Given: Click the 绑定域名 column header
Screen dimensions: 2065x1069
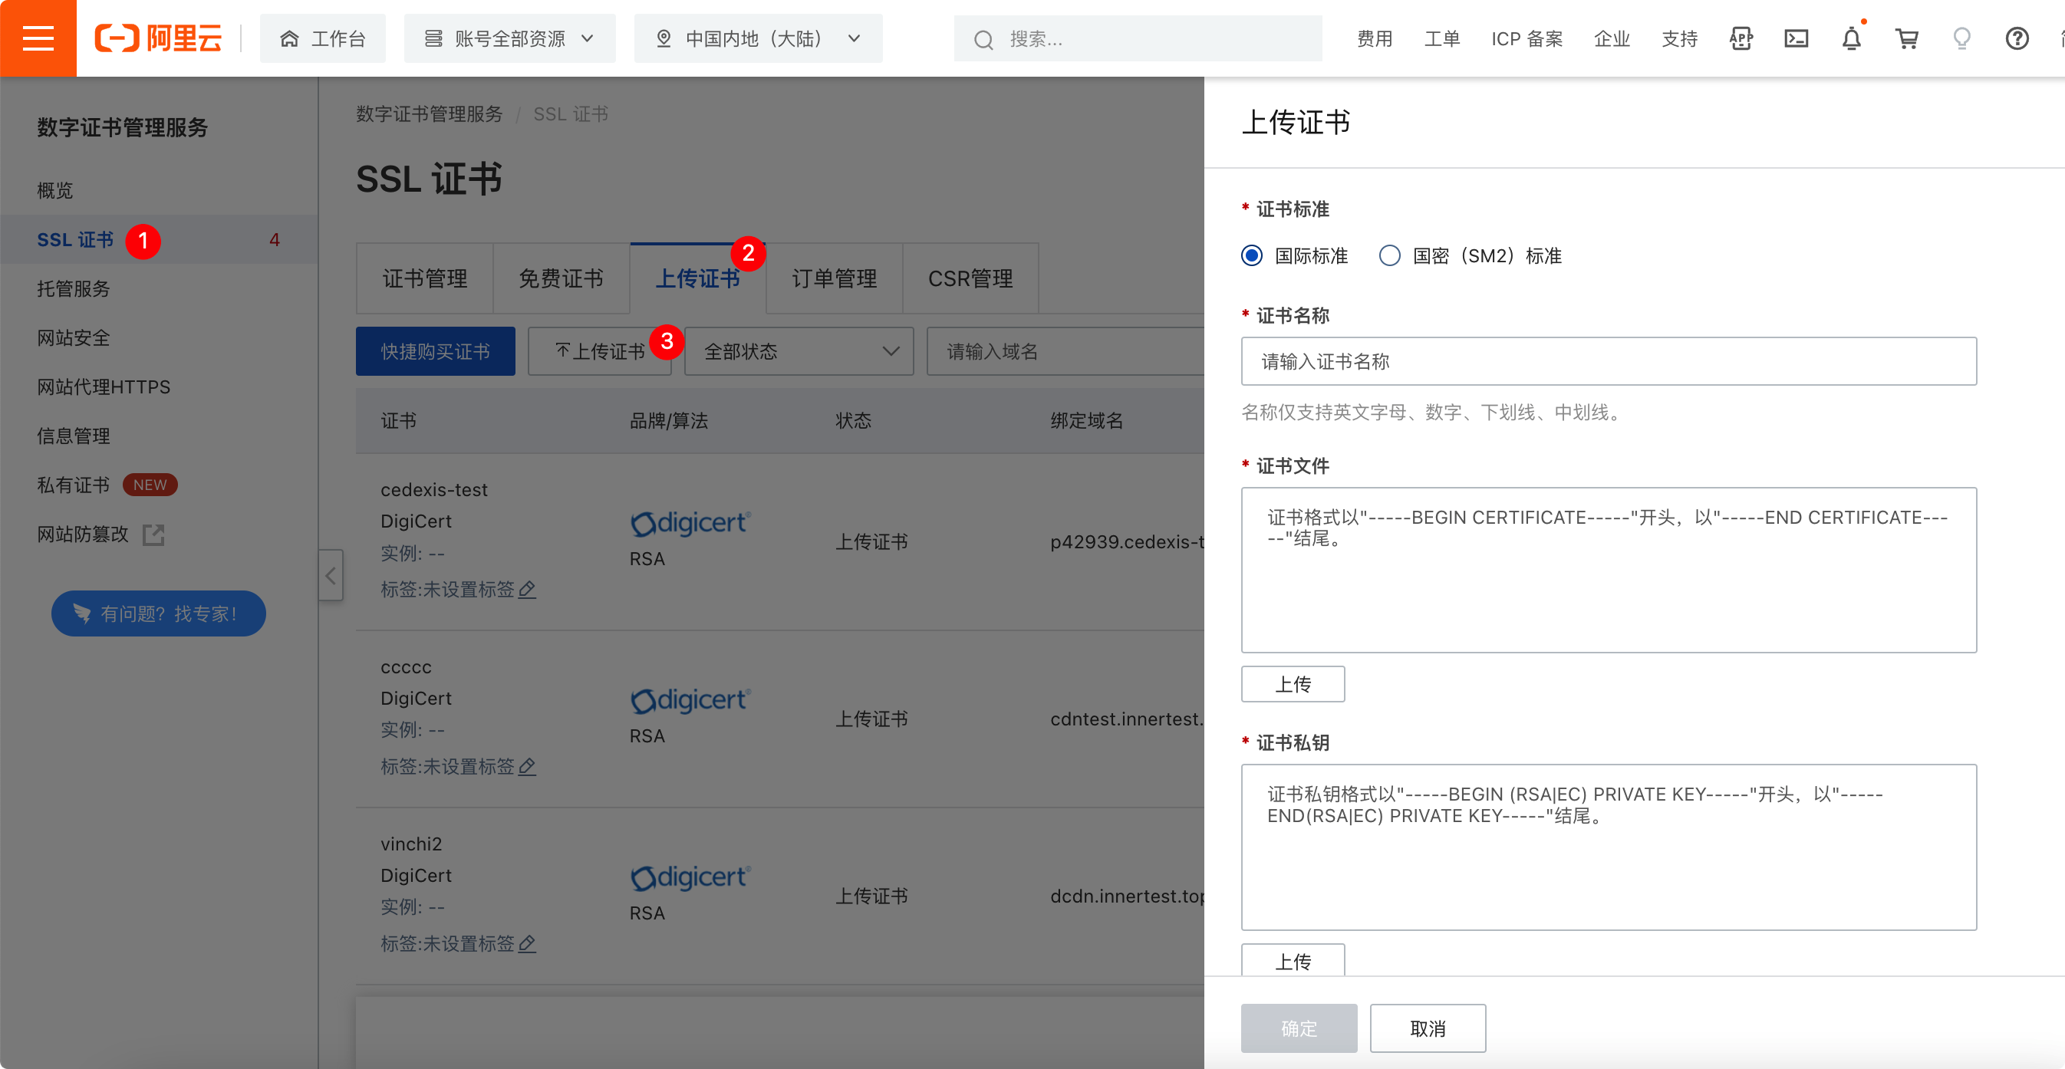Looking at the screenshot, I should pos(1086,421).
